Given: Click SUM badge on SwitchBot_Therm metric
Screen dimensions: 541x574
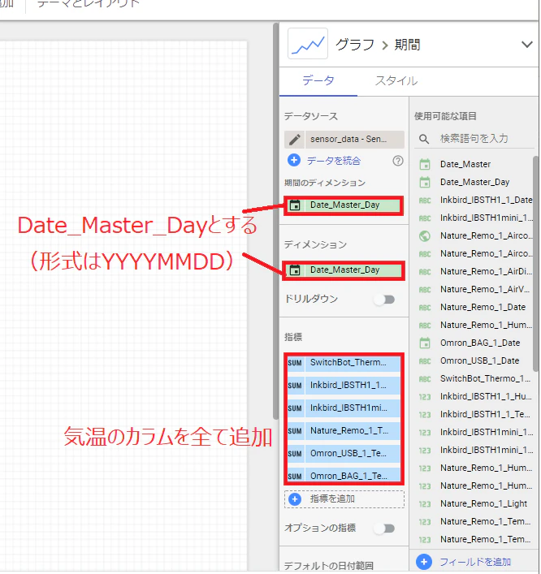Looking at the screenshot, I should [x=295, y=364].
